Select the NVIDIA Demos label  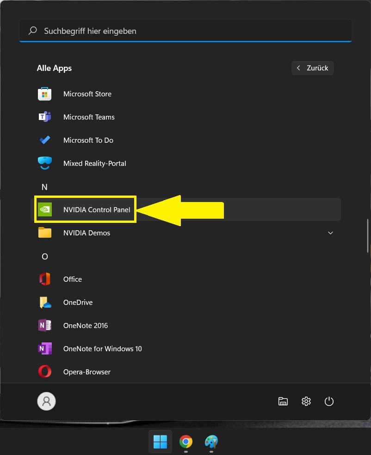87,233
